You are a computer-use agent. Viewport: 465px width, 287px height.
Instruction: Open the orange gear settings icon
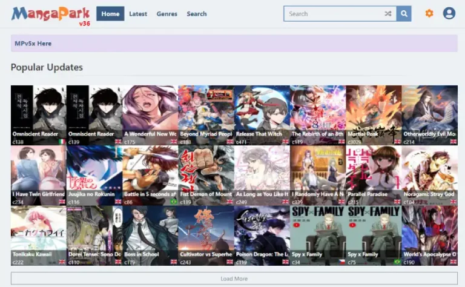coord(429,13)
